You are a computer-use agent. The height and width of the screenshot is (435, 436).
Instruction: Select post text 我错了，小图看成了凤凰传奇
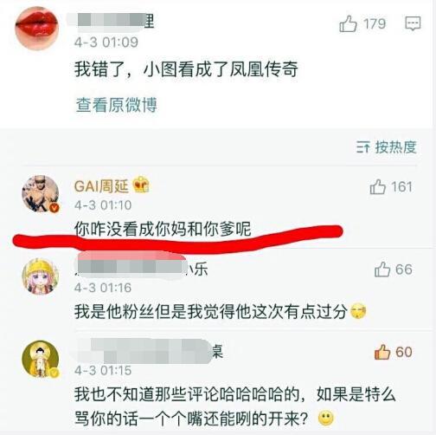tap(186, 69)
